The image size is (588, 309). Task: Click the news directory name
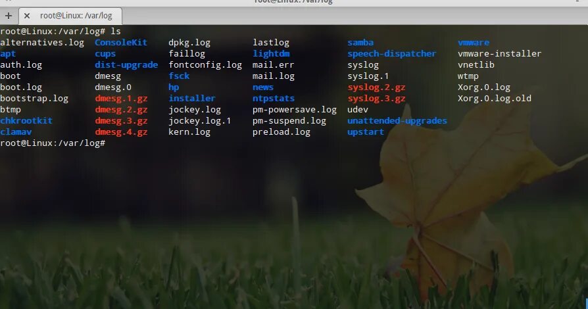pyautogui.click(x=263, y=87)
